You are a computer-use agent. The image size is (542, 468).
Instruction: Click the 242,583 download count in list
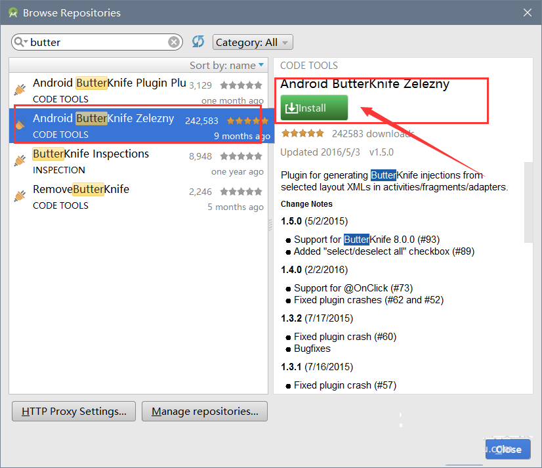click(x=201, y=121)
